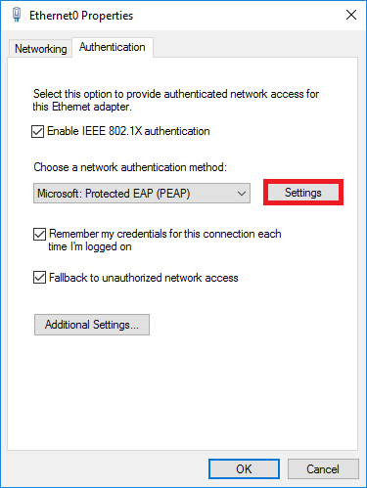
Task: Close the Ethernet0 Properties dialog
Action: (351, 15)
